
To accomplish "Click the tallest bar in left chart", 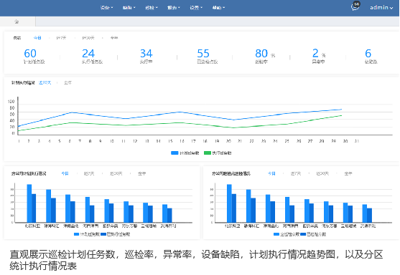I will point(29,203).
